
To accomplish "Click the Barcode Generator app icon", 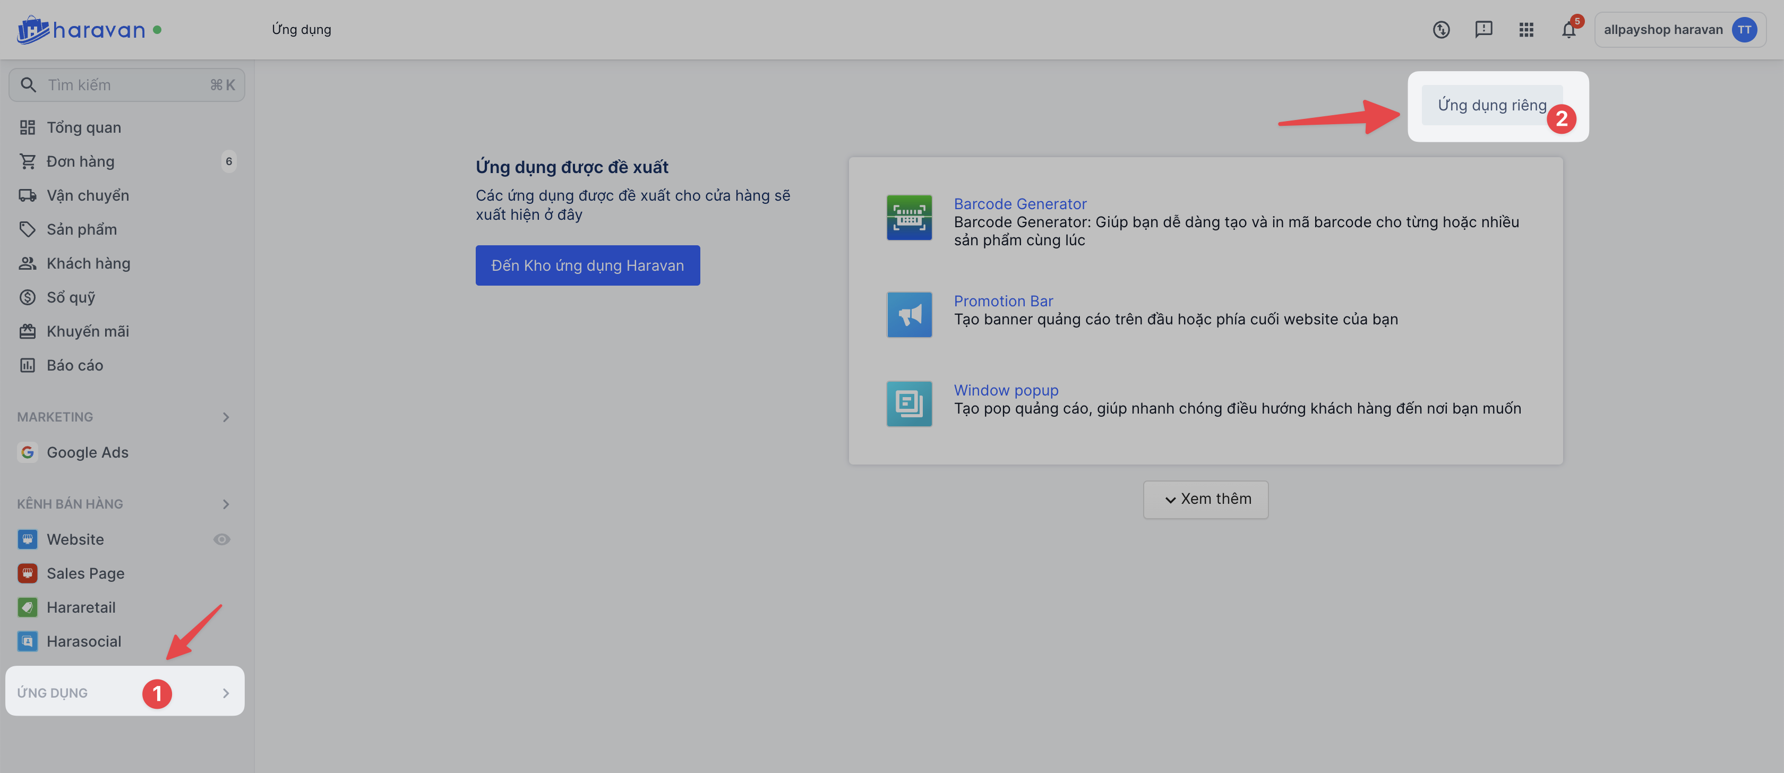I will (910, 218).
